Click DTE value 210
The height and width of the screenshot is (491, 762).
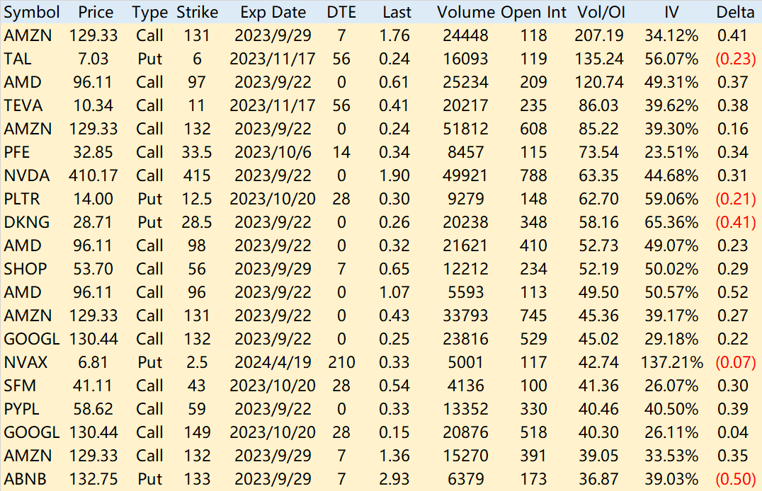[x=341, y=362]
